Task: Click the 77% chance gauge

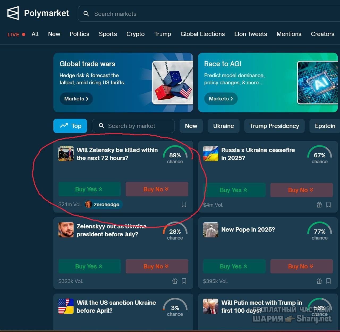Action: tap(320, 231)
